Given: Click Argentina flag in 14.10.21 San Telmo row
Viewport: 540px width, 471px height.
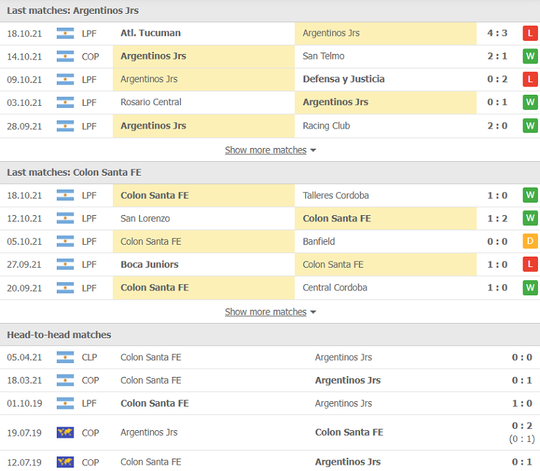Looking at the screenshot, I should [65, 57].
